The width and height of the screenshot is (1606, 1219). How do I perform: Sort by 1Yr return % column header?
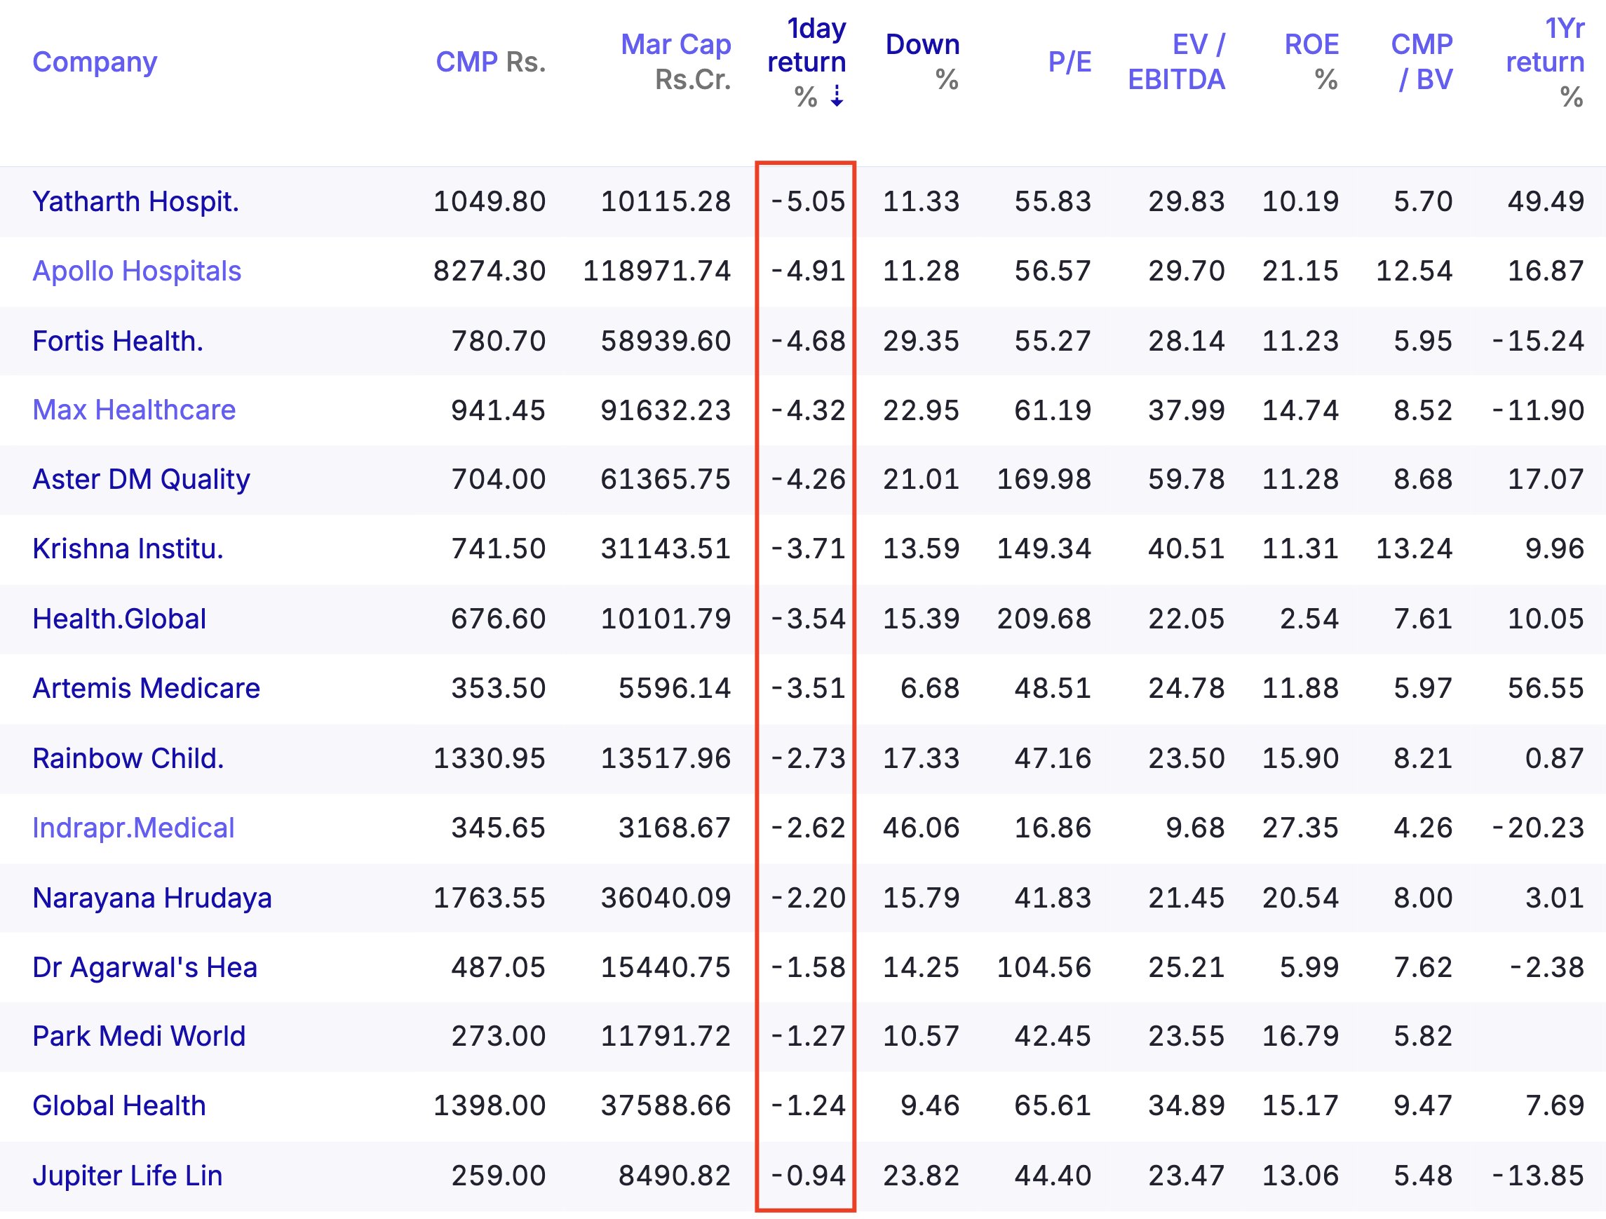[x=1545, y=62]
